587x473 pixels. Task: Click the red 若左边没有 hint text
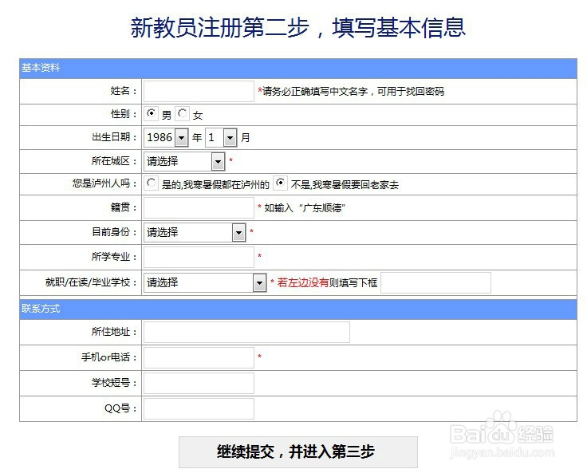[303, 282]
